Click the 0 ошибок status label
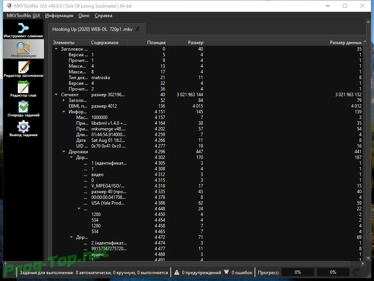The image size is (374, 281). tap(242, 272)
